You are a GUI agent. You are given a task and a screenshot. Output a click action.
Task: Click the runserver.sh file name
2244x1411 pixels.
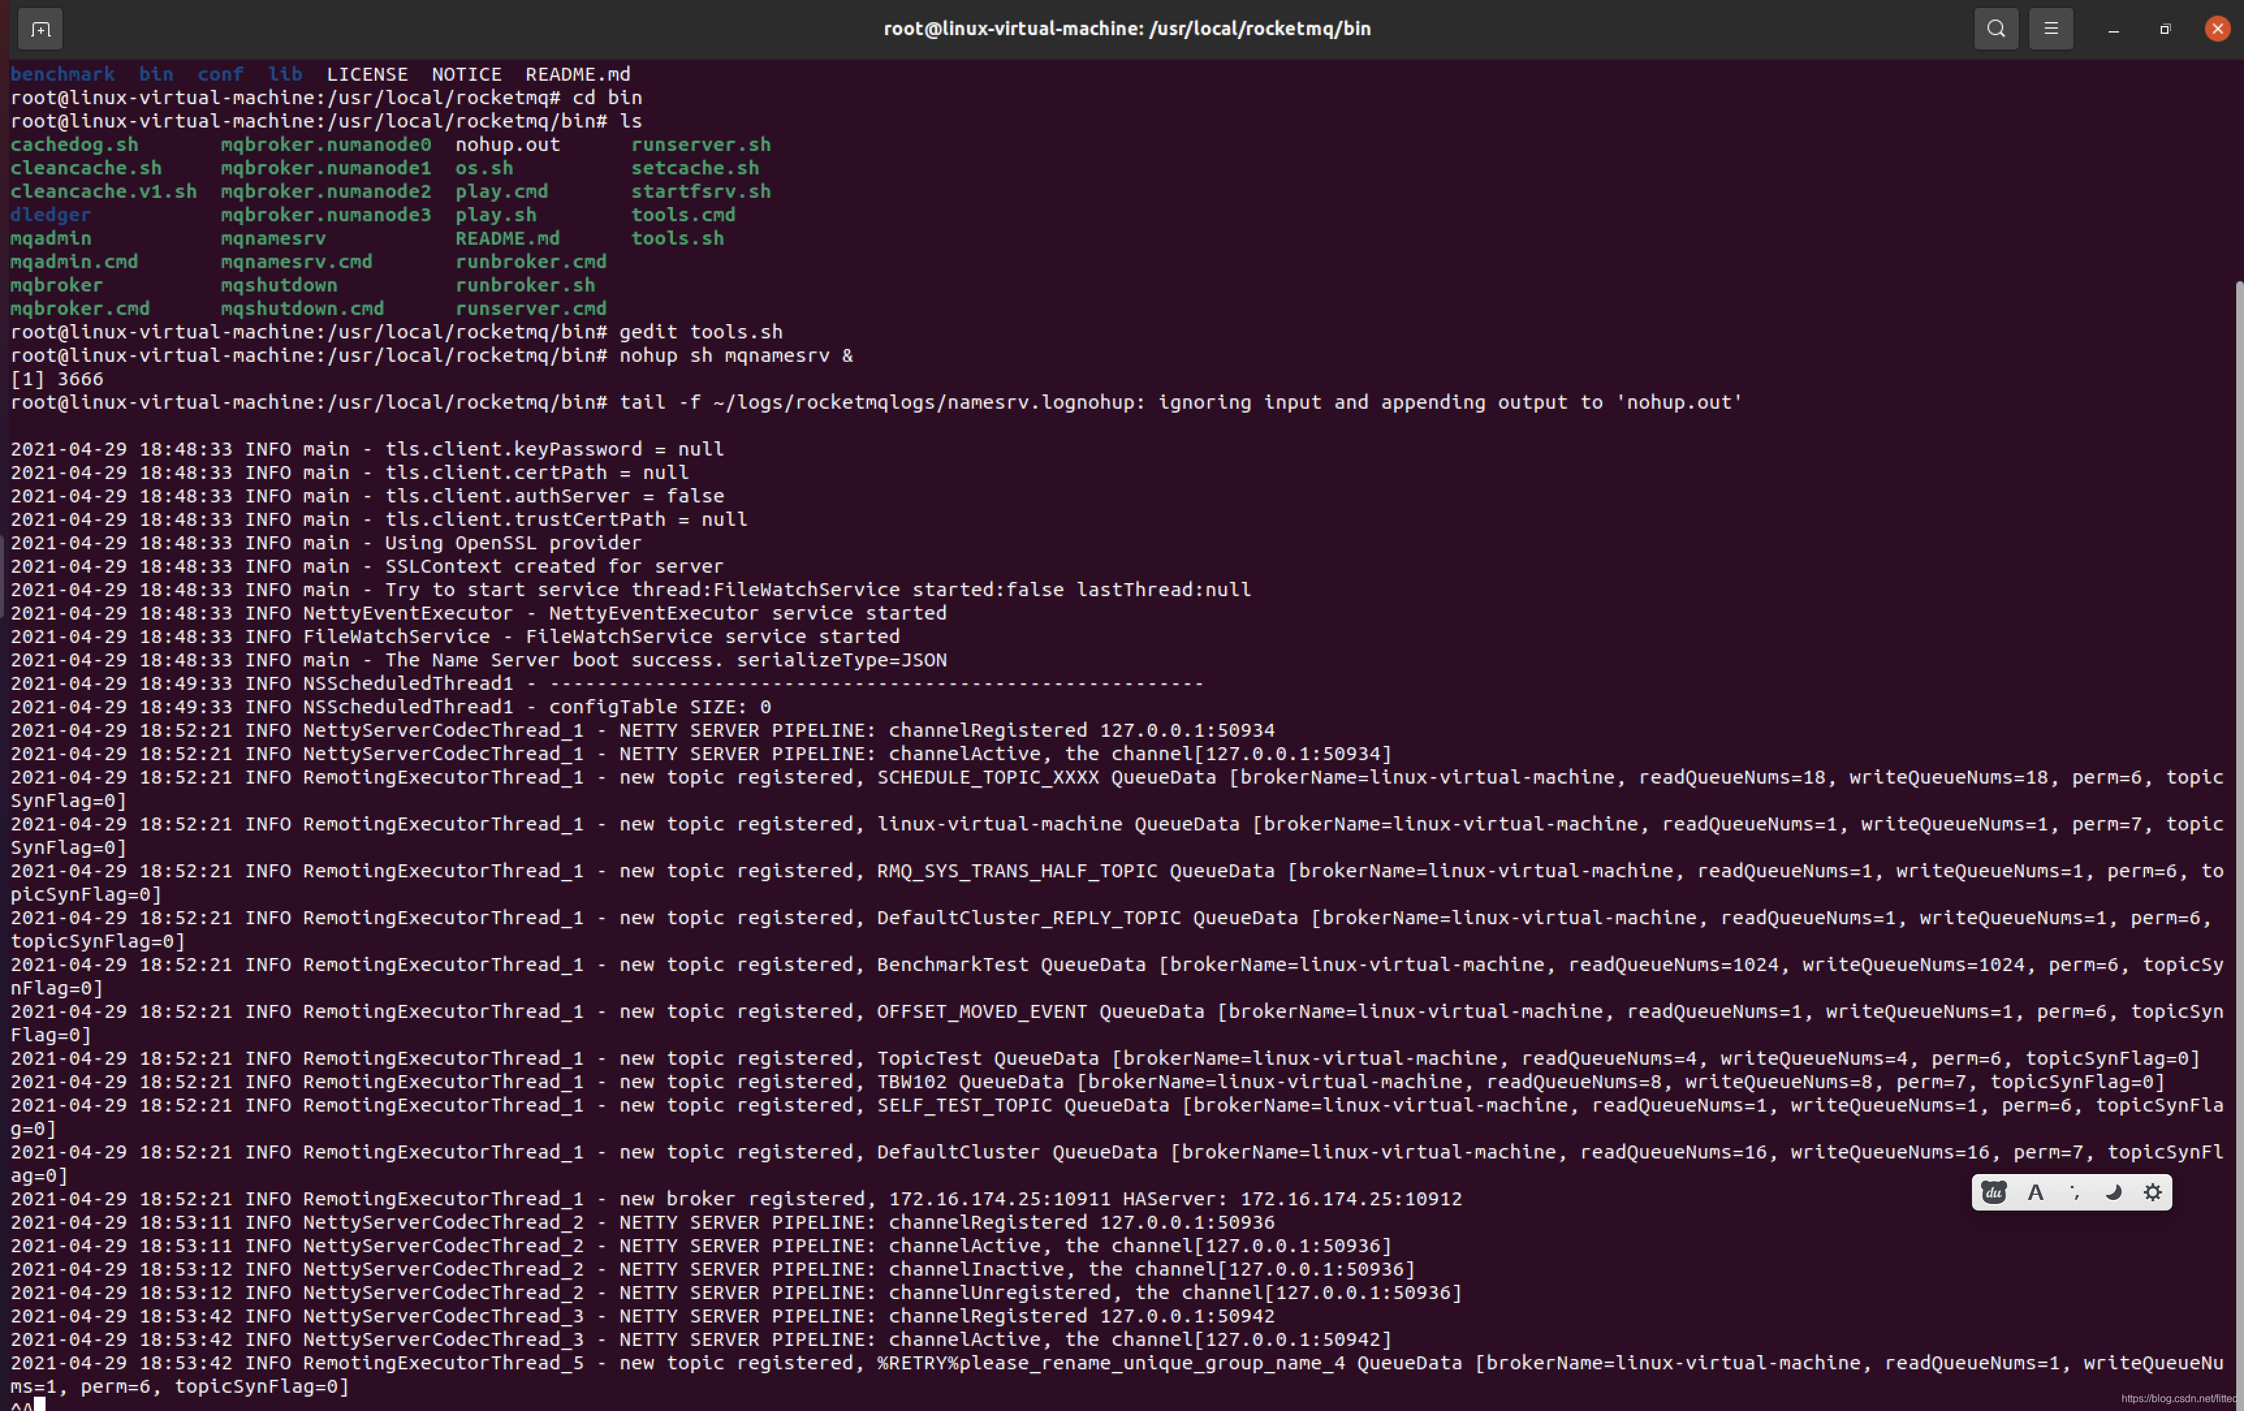[x=701, y=144]
